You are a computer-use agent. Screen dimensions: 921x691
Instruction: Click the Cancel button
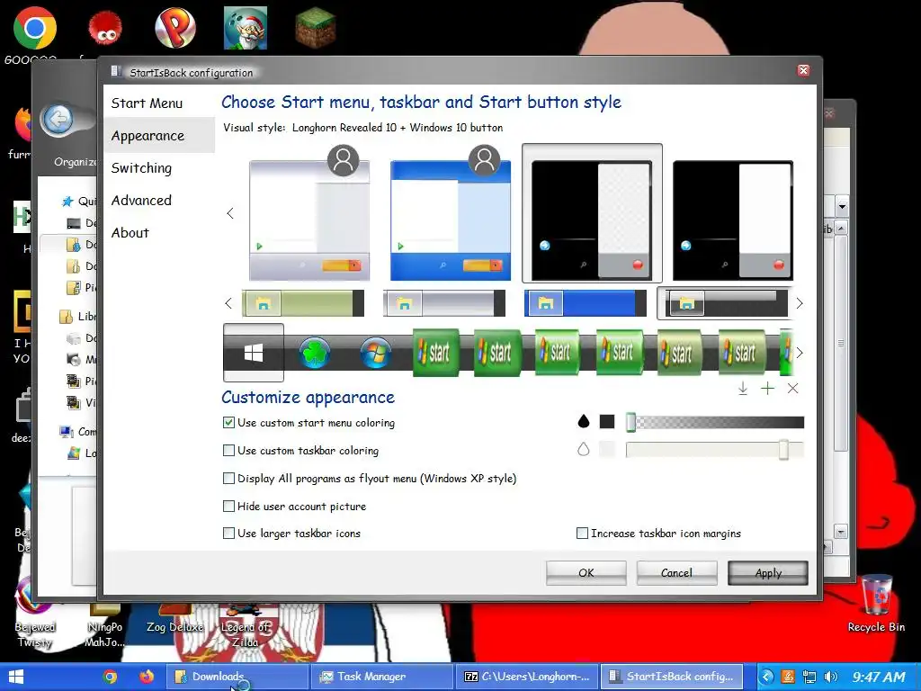pyautogui.click(x=676, y=573)
